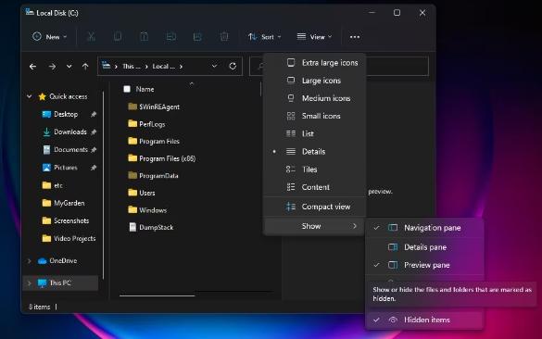Click the Documents icon in sidebar
The image size is (542, 339).
pyautogui.click(x=46, y=150)
